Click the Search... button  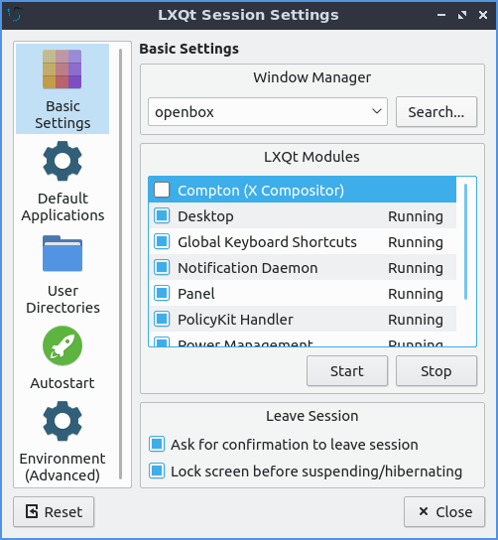coord(436,112)
